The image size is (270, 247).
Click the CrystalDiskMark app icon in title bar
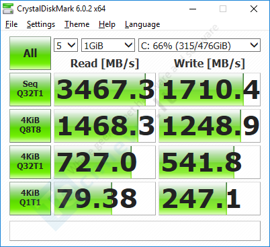[8, 9]
